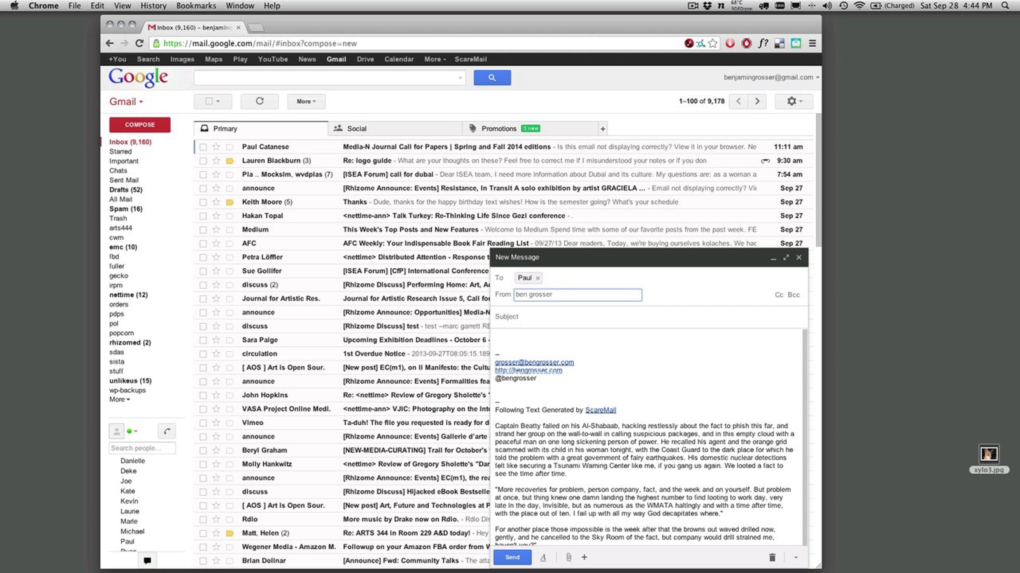
Task: Add a new inbox tab with plus
Action: pyautogui.click(x=603, y=129)
